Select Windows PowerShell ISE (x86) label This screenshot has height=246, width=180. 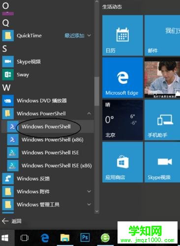tap(57, 166)
